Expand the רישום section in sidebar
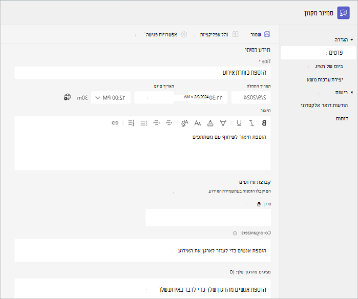The width and height of the screenshot is (358, 299). pyautogui.click(x=352, y=92)
